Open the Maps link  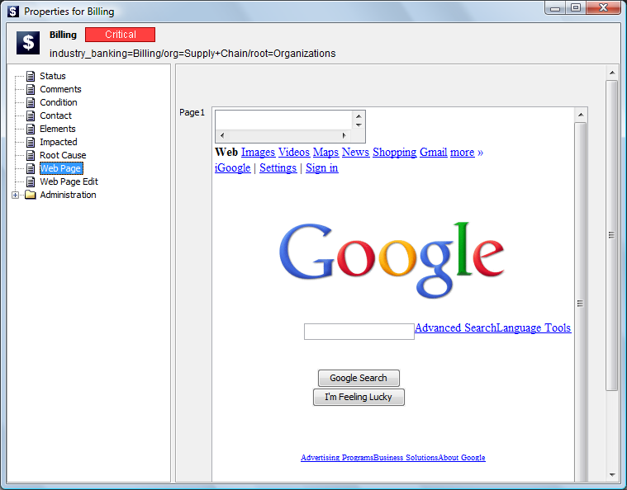tap(325, 152)
